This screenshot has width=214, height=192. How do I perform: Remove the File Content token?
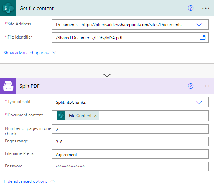(x=95, y=116)
